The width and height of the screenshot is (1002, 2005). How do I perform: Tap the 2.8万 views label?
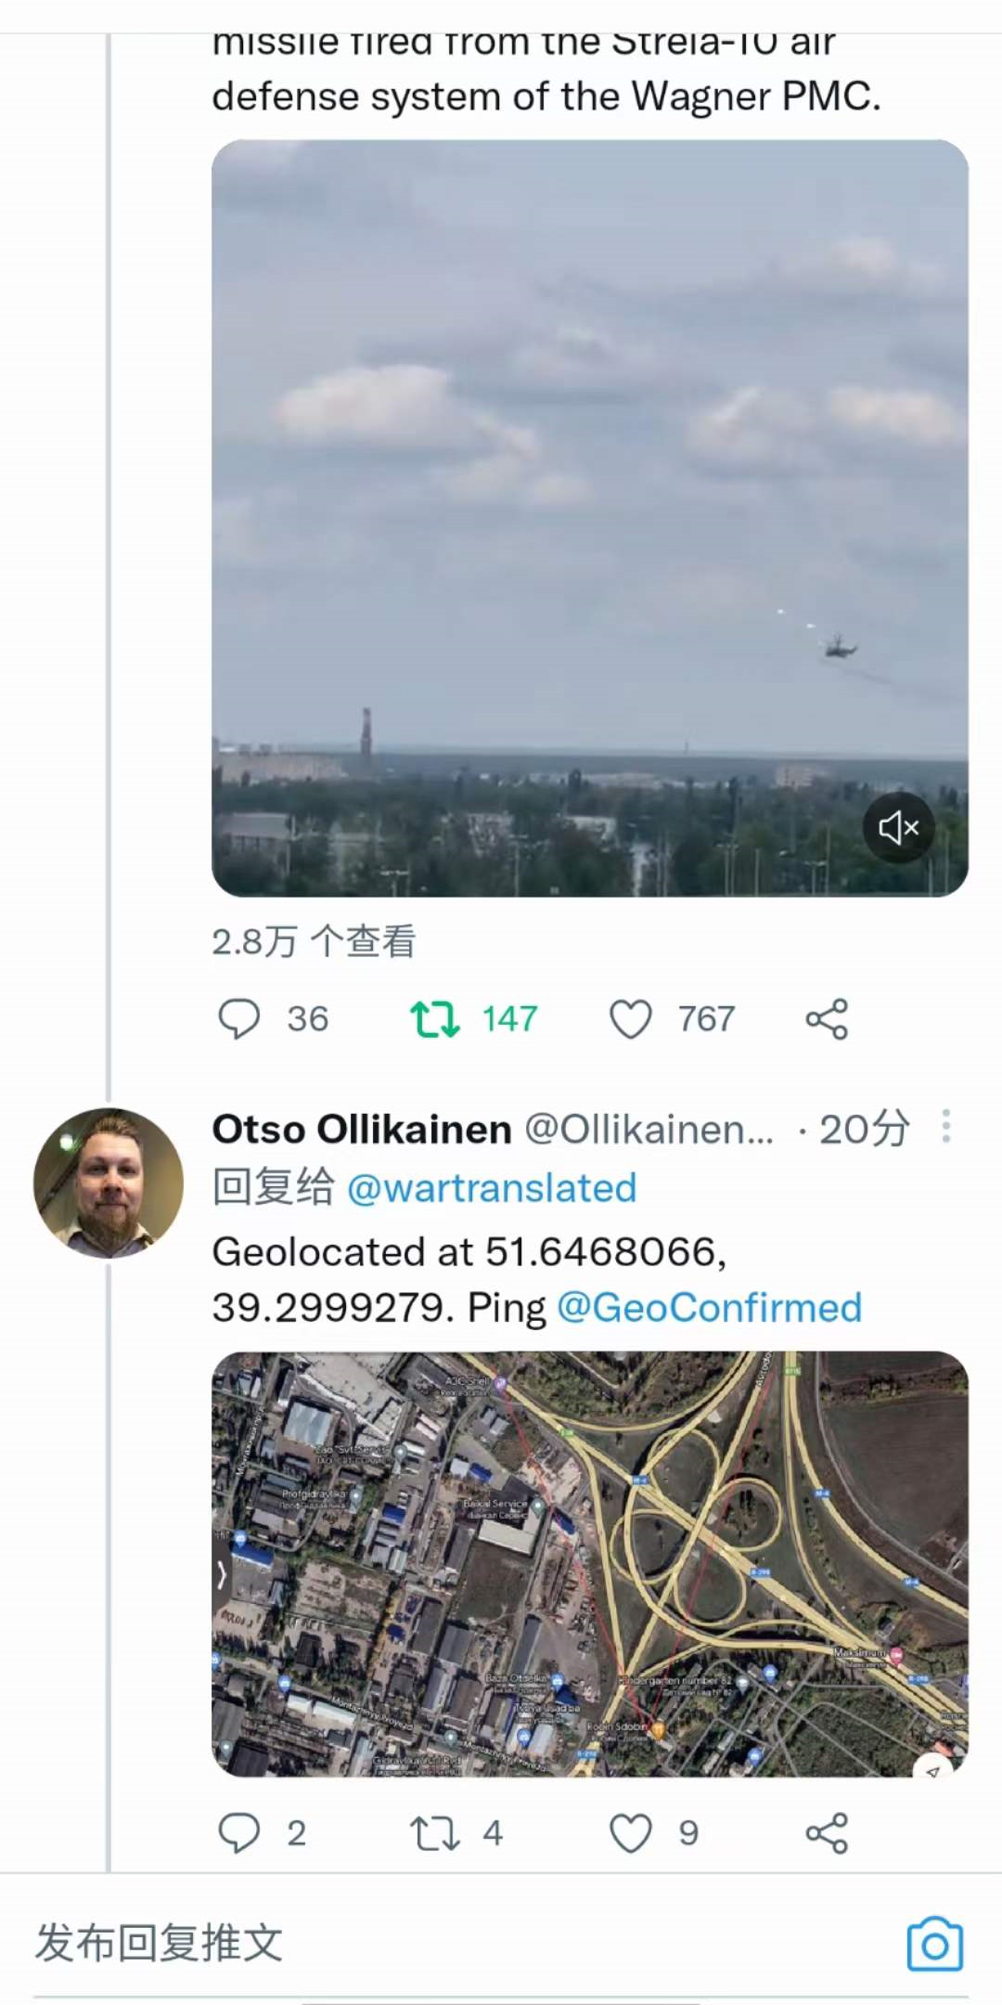pos(314,940)
